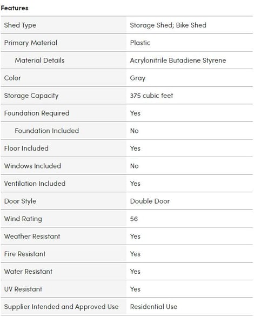
Task: Click the Features heading
Action: tap(15, 8)
